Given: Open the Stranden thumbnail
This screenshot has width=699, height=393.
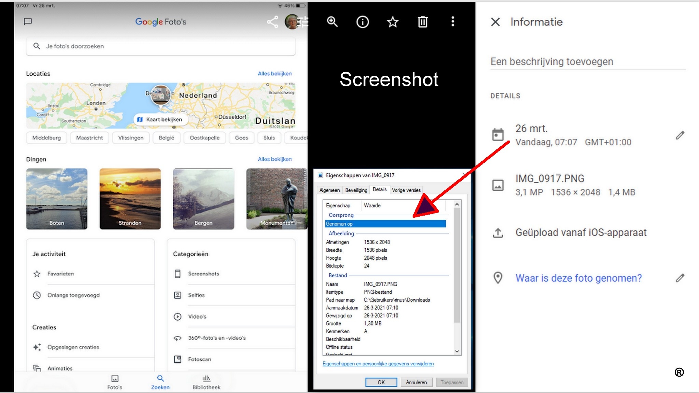Looking at the screenshot, I should [130, 199].
